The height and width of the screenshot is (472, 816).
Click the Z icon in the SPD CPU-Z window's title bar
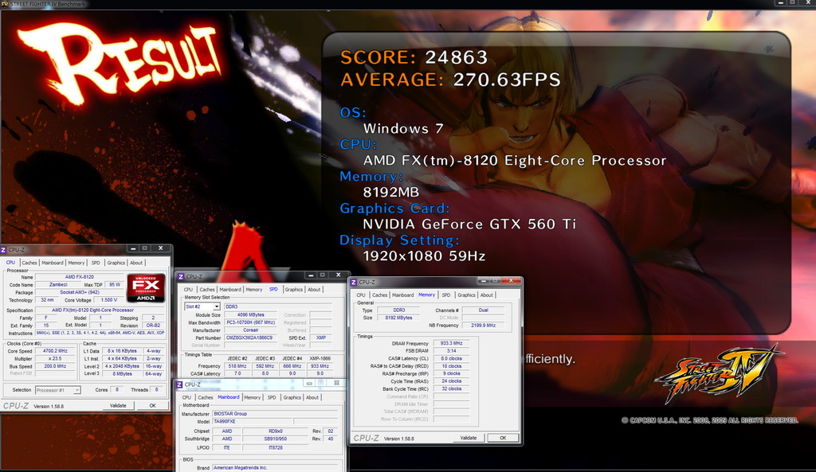pyautogui.click(x=181, y=276)
